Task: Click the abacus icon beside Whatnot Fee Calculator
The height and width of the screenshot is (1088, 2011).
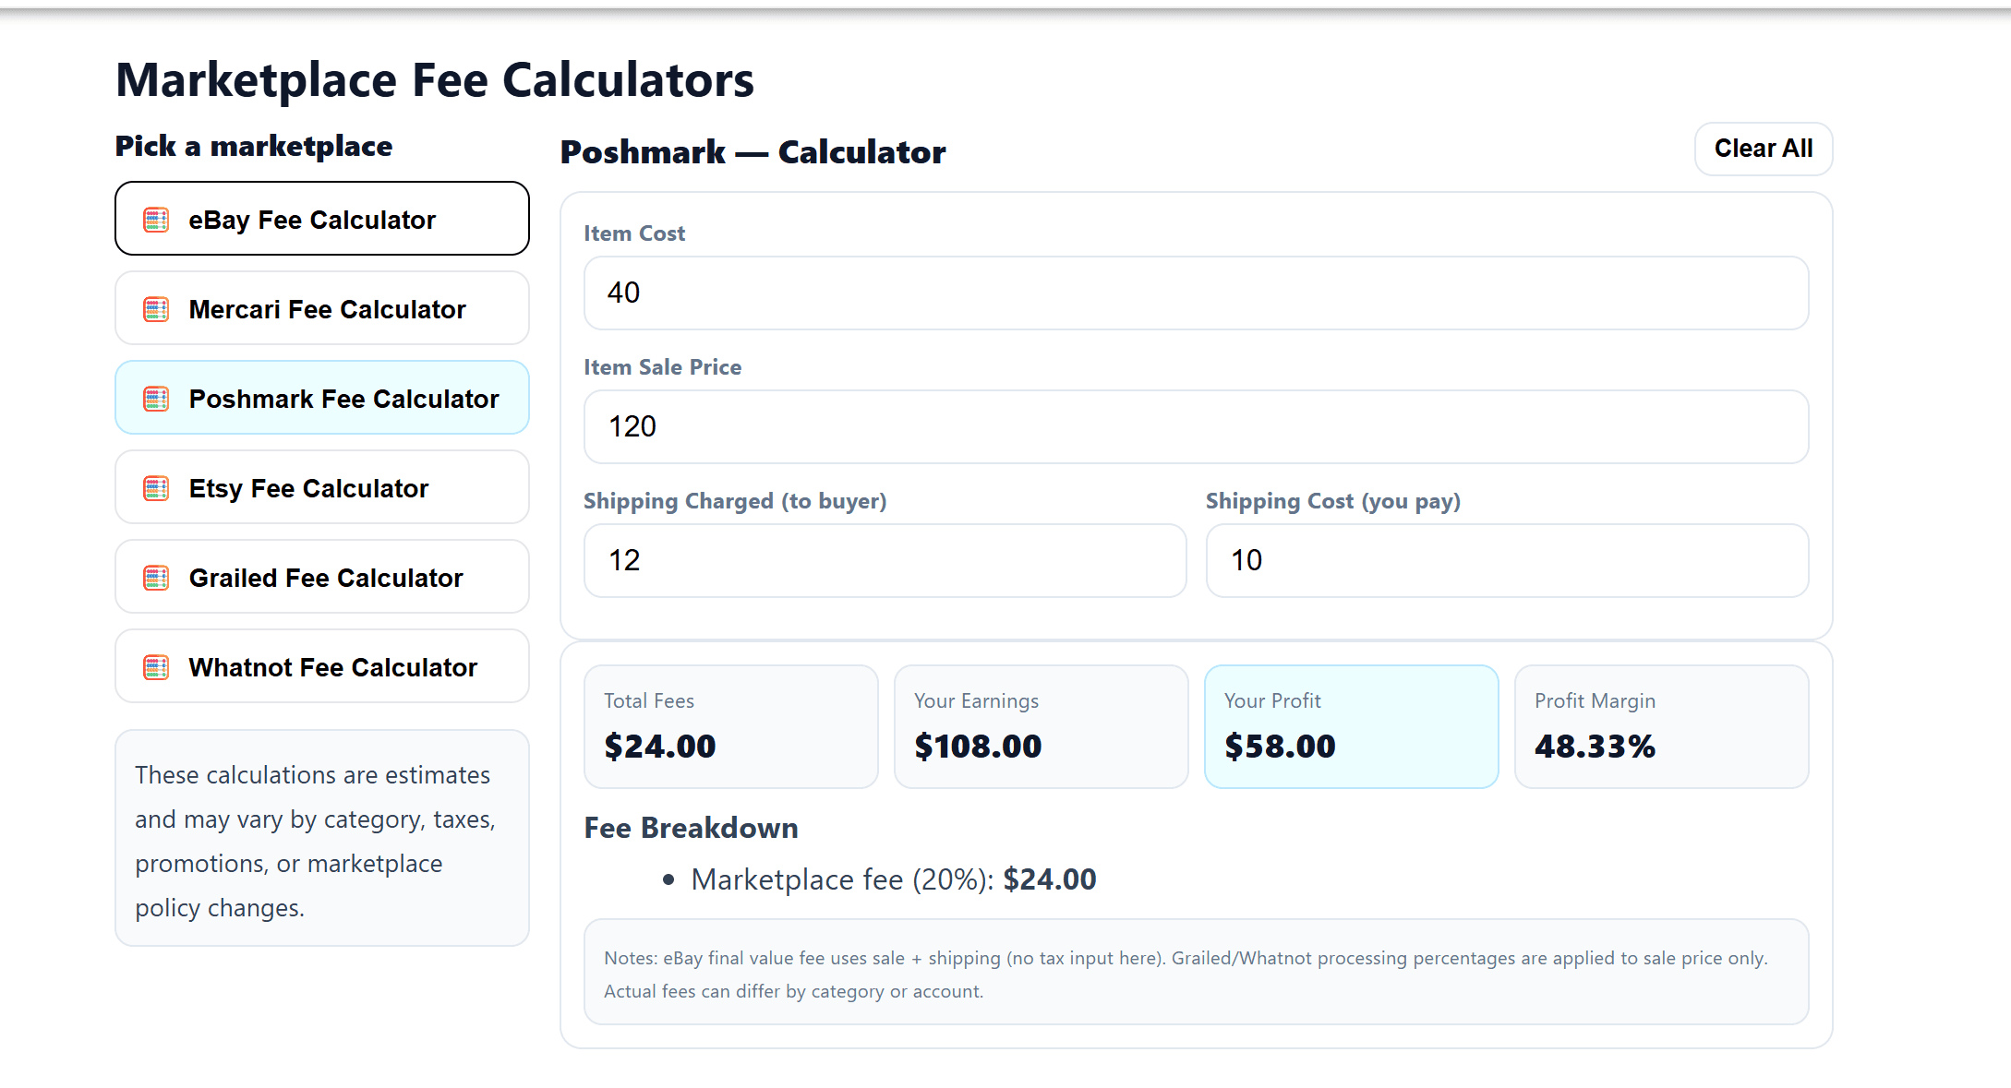Action: (x=156, y=667)
